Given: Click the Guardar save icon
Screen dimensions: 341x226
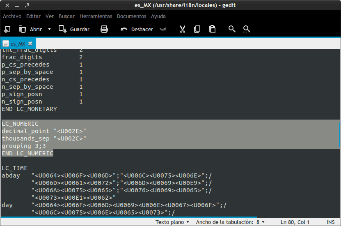Looking at the screenshot, I should (63, 29).
